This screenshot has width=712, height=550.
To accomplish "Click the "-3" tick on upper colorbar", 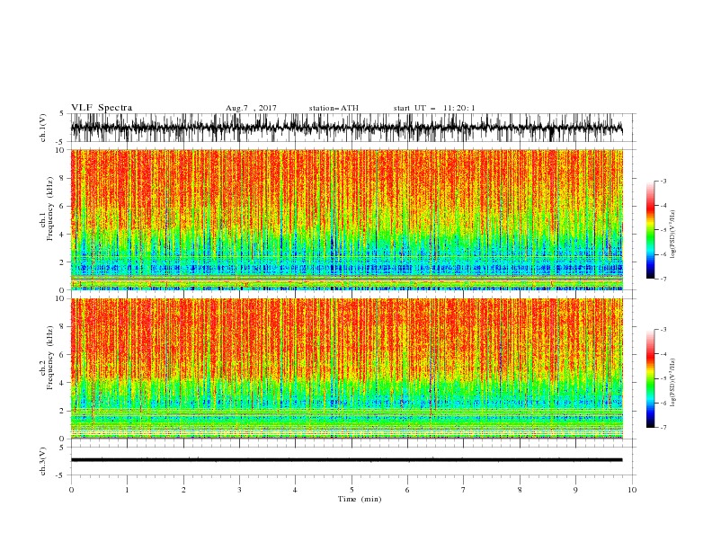I will click(x=663, y=181).
